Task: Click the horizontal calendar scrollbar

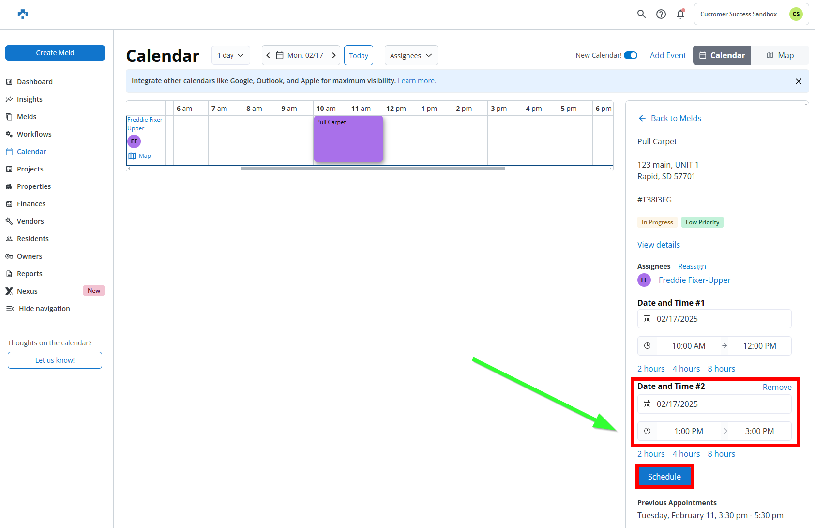Action: [372, 169]
